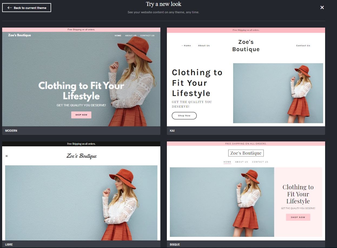Click the Free Shipping banner in Modern preview
Screen dimensions: 337x248
click(81, 29)
